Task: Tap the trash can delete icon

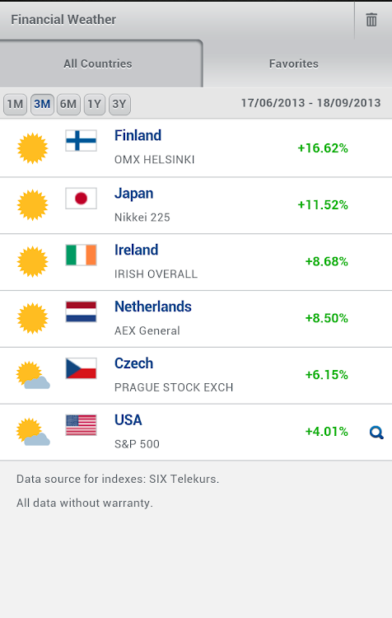Action: point(371,20)
